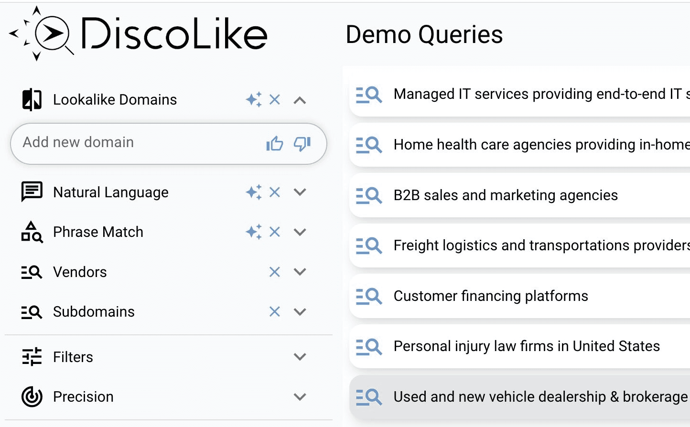
Task: Click the Vendors search-list icon
Action: (x=31, y=272)
